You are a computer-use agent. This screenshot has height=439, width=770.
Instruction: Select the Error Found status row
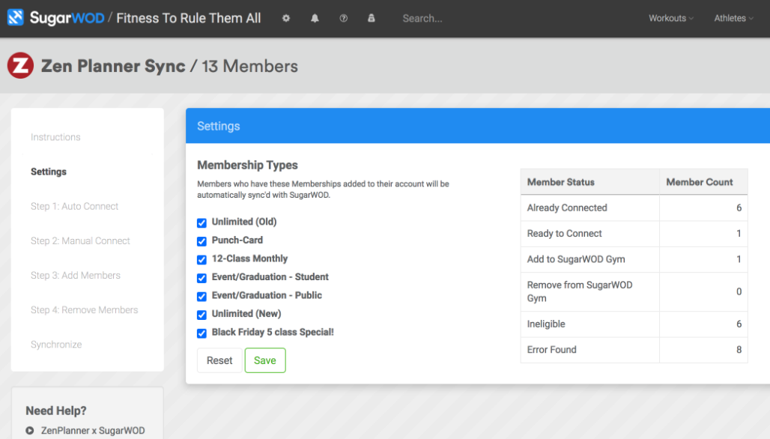(x=634, y=350)
